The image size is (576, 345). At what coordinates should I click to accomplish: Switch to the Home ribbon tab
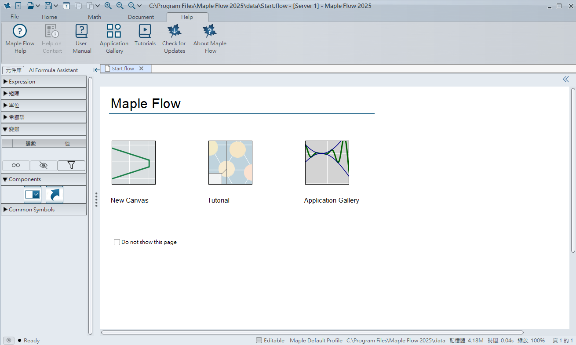coord(49,17)
